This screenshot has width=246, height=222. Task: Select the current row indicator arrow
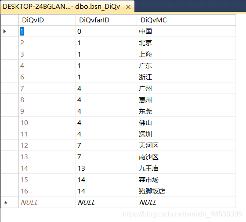coord(5,31)
